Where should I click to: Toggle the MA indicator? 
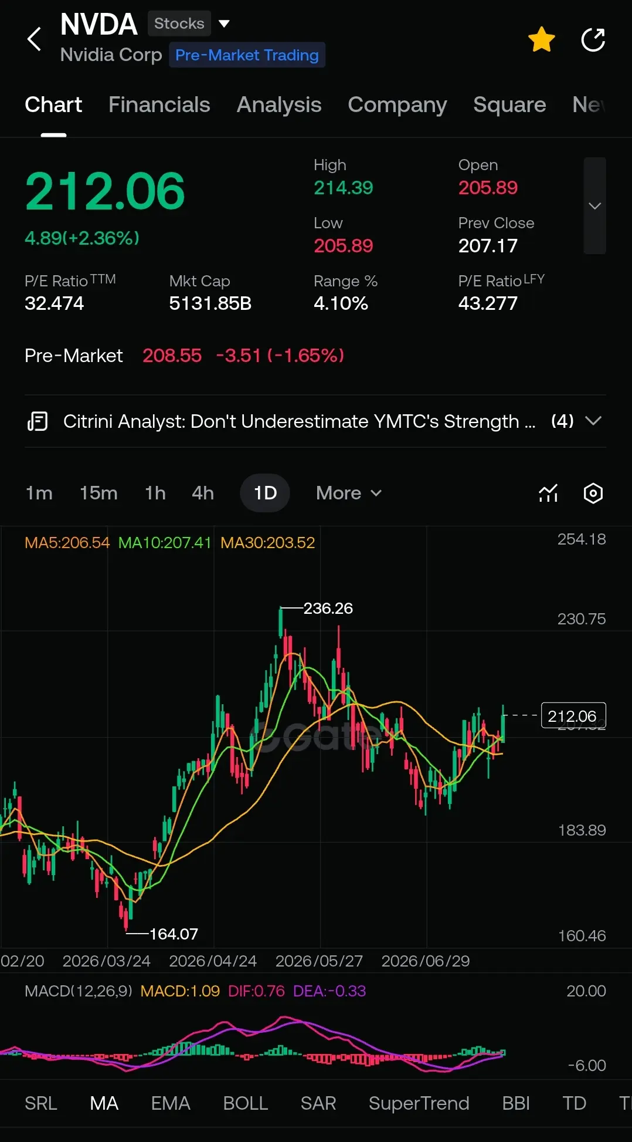[x=104, y=1103]
